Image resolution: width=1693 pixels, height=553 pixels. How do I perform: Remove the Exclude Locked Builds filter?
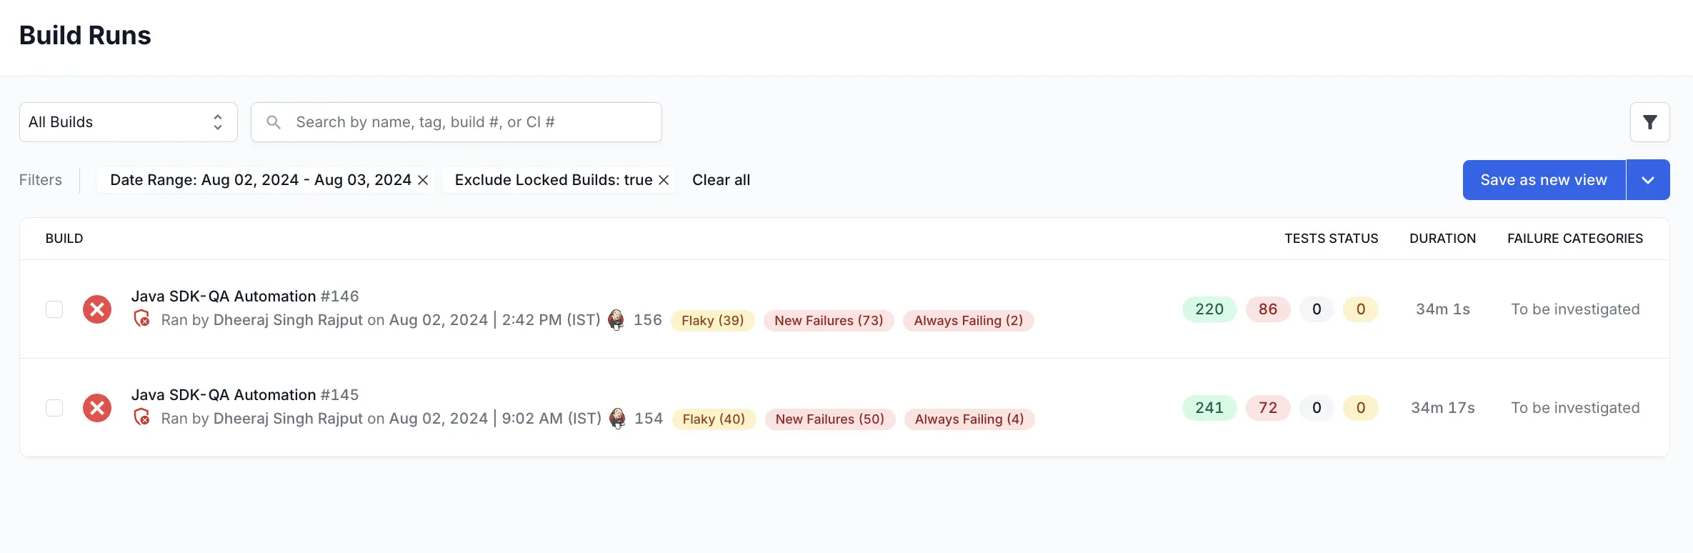pyautogui.click(x=664, y=180)
